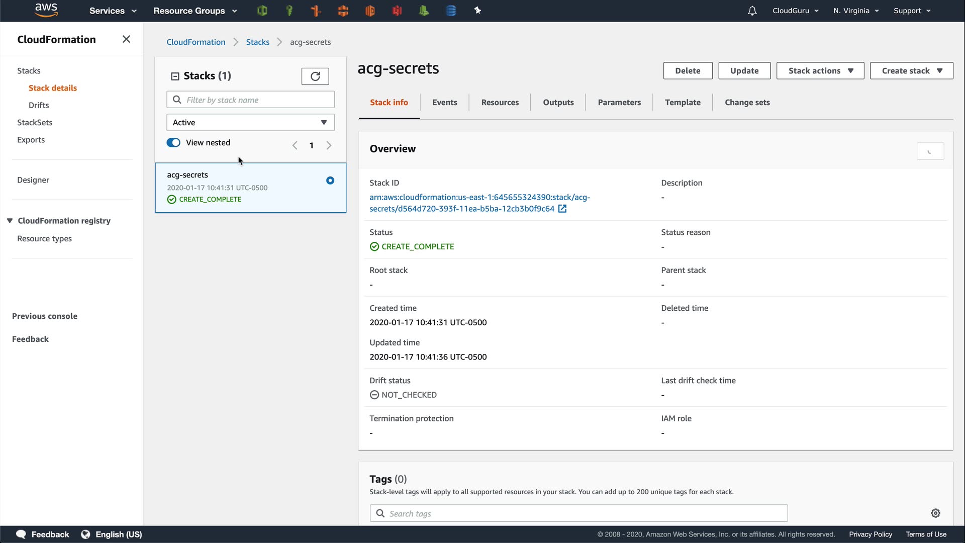Image resolution: width=965 pixels, height=543 pixels.
Task: Click the AWS logo home icon
Action: coord(46,10)
